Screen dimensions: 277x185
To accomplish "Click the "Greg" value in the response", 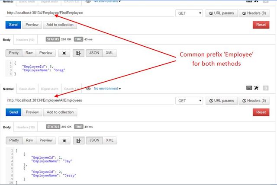I will click(59, 70).
